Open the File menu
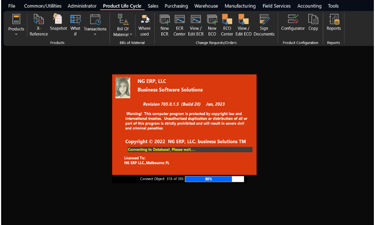 (12, 6)
